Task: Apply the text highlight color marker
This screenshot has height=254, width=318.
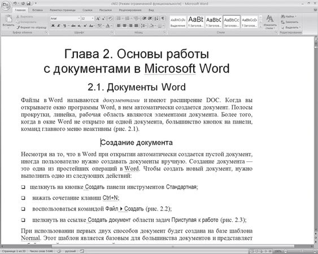Action: [99, 25]
